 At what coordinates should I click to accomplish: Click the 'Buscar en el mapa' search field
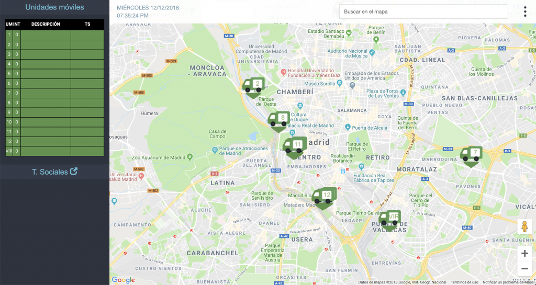point(423,12)
